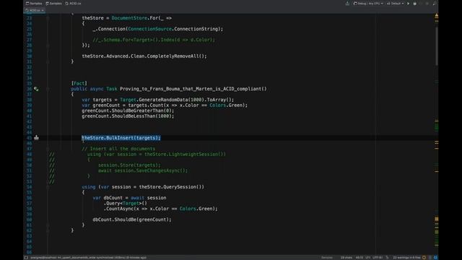The image size is (462, 260).
Task: Collapse the fold marker at line 31
Action: [x=48, y=61]
